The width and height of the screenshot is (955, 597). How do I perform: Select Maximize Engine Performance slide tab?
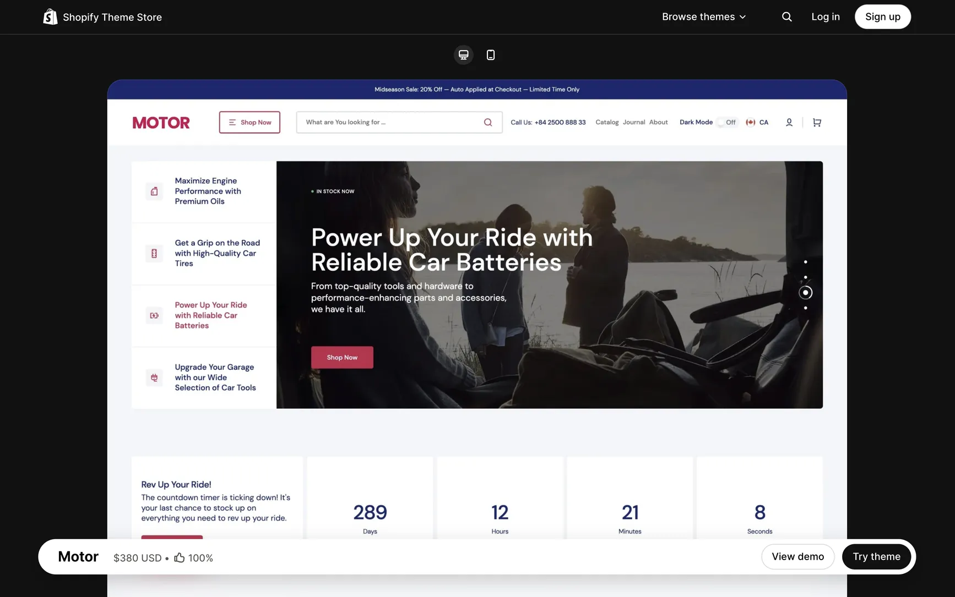click(x=204, y=191)
